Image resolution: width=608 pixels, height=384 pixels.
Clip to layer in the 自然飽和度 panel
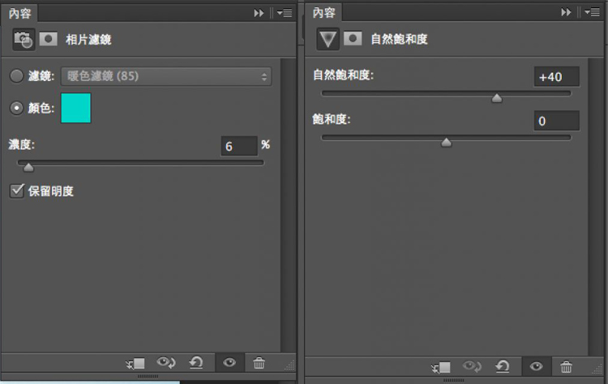pos(441,367)
